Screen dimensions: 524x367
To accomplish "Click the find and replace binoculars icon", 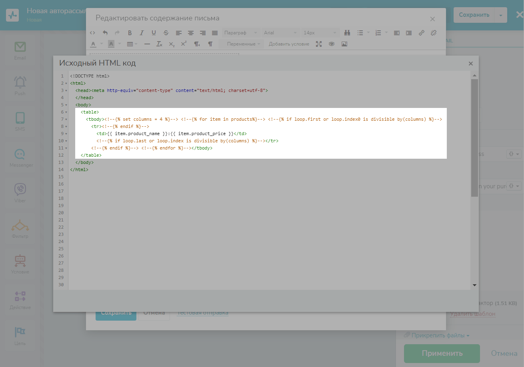I will point(347,33).
